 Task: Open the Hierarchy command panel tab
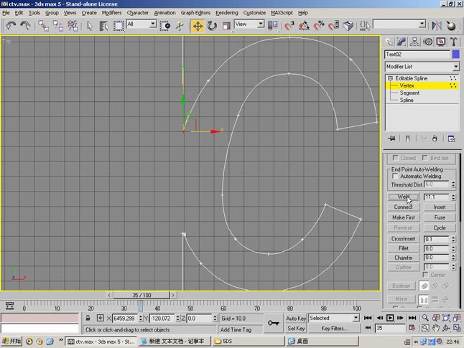click(414, 42)
